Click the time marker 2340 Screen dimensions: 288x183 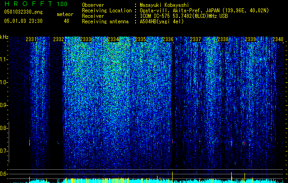[x=278, y=39]
